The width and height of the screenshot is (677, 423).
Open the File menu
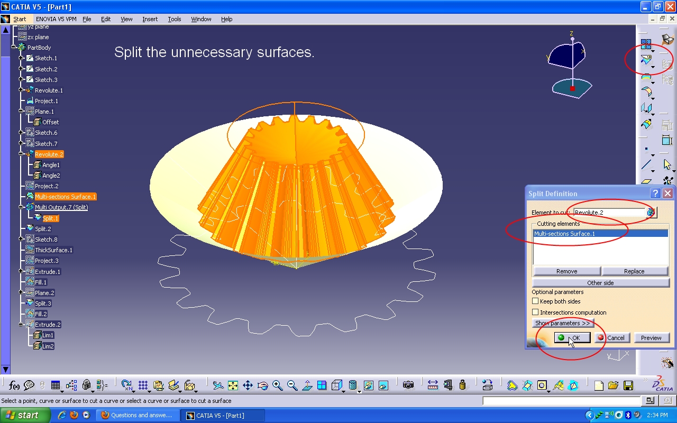[x=87, y=19]
